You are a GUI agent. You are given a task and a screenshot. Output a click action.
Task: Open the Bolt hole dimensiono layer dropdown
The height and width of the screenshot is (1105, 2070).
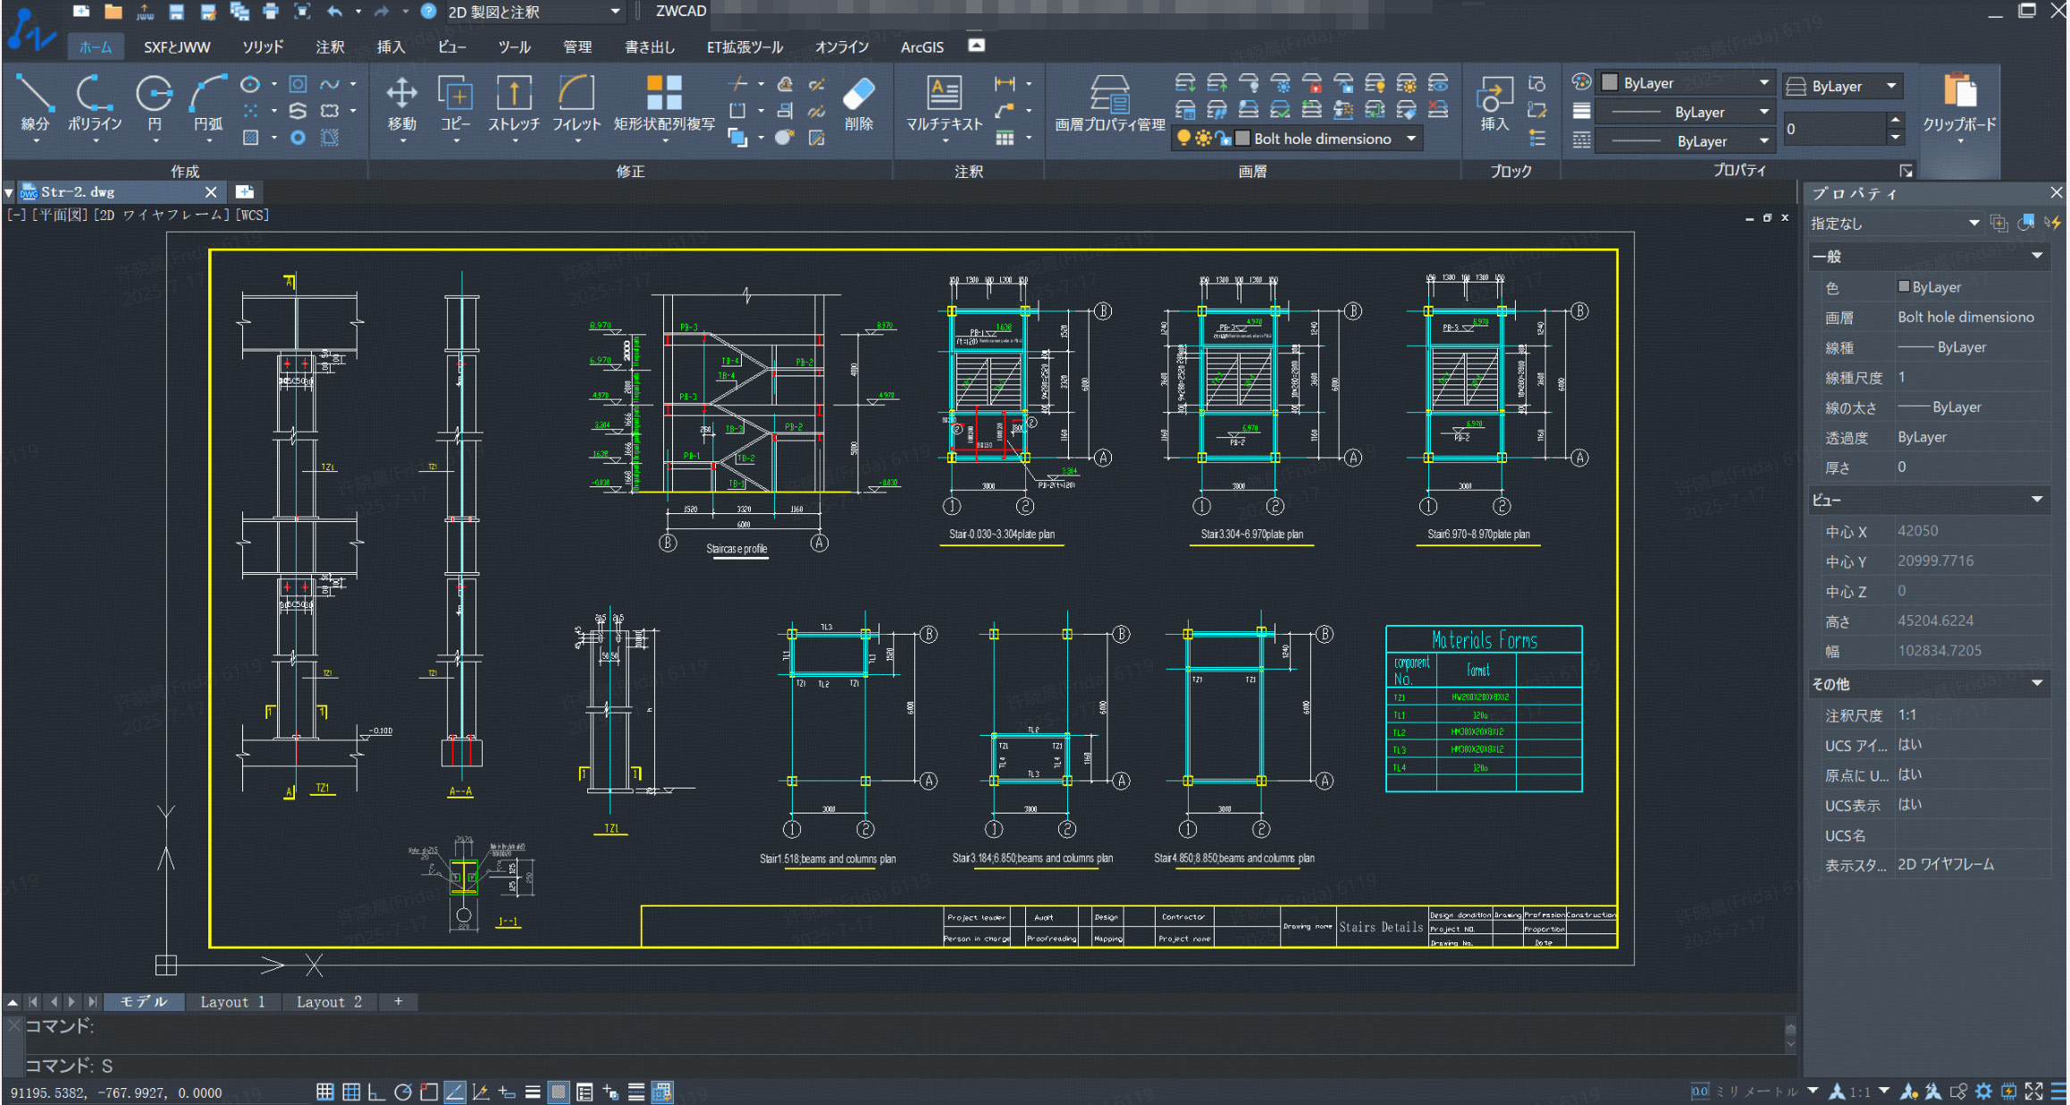[x=1410, y=139]
